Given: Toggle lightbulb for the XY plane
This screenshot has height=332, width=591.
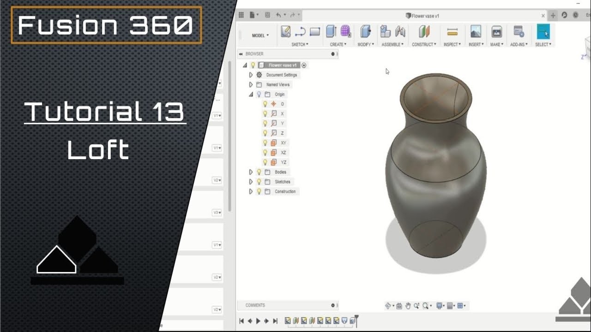Looking at the screenshot, I should [265, 143].
